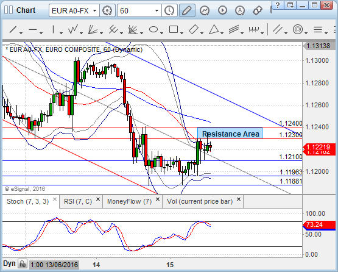Toggle the lock icon beside Dyn
The width and height of the screenshot is (338, 272).
coord(23,264)
